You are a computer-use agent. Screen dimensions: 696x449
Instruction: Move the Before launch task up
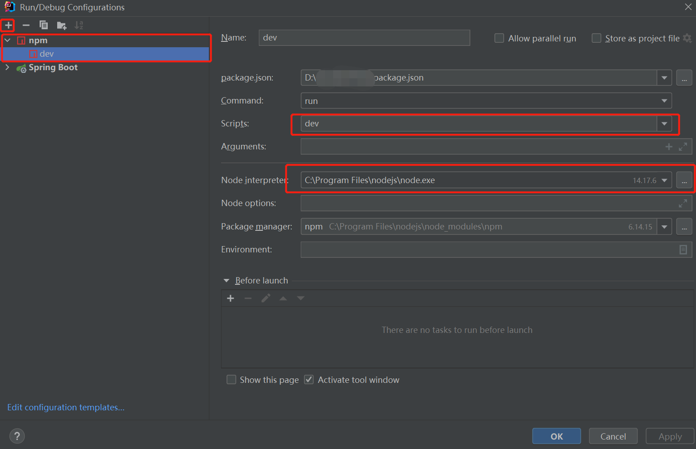click(283, 298)
